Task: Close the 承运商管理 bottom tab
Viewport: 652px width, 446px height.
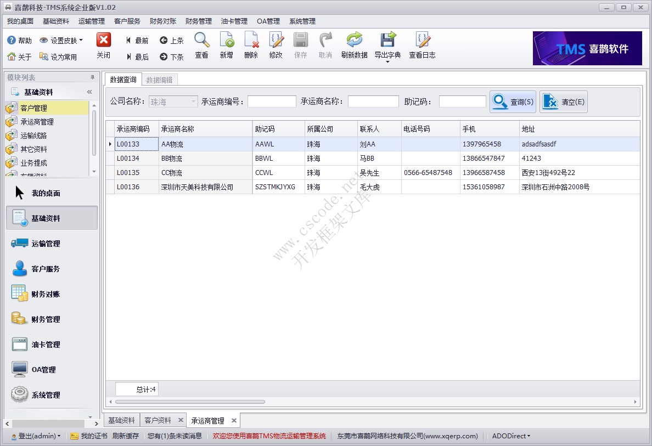Action: coord(234,421)
